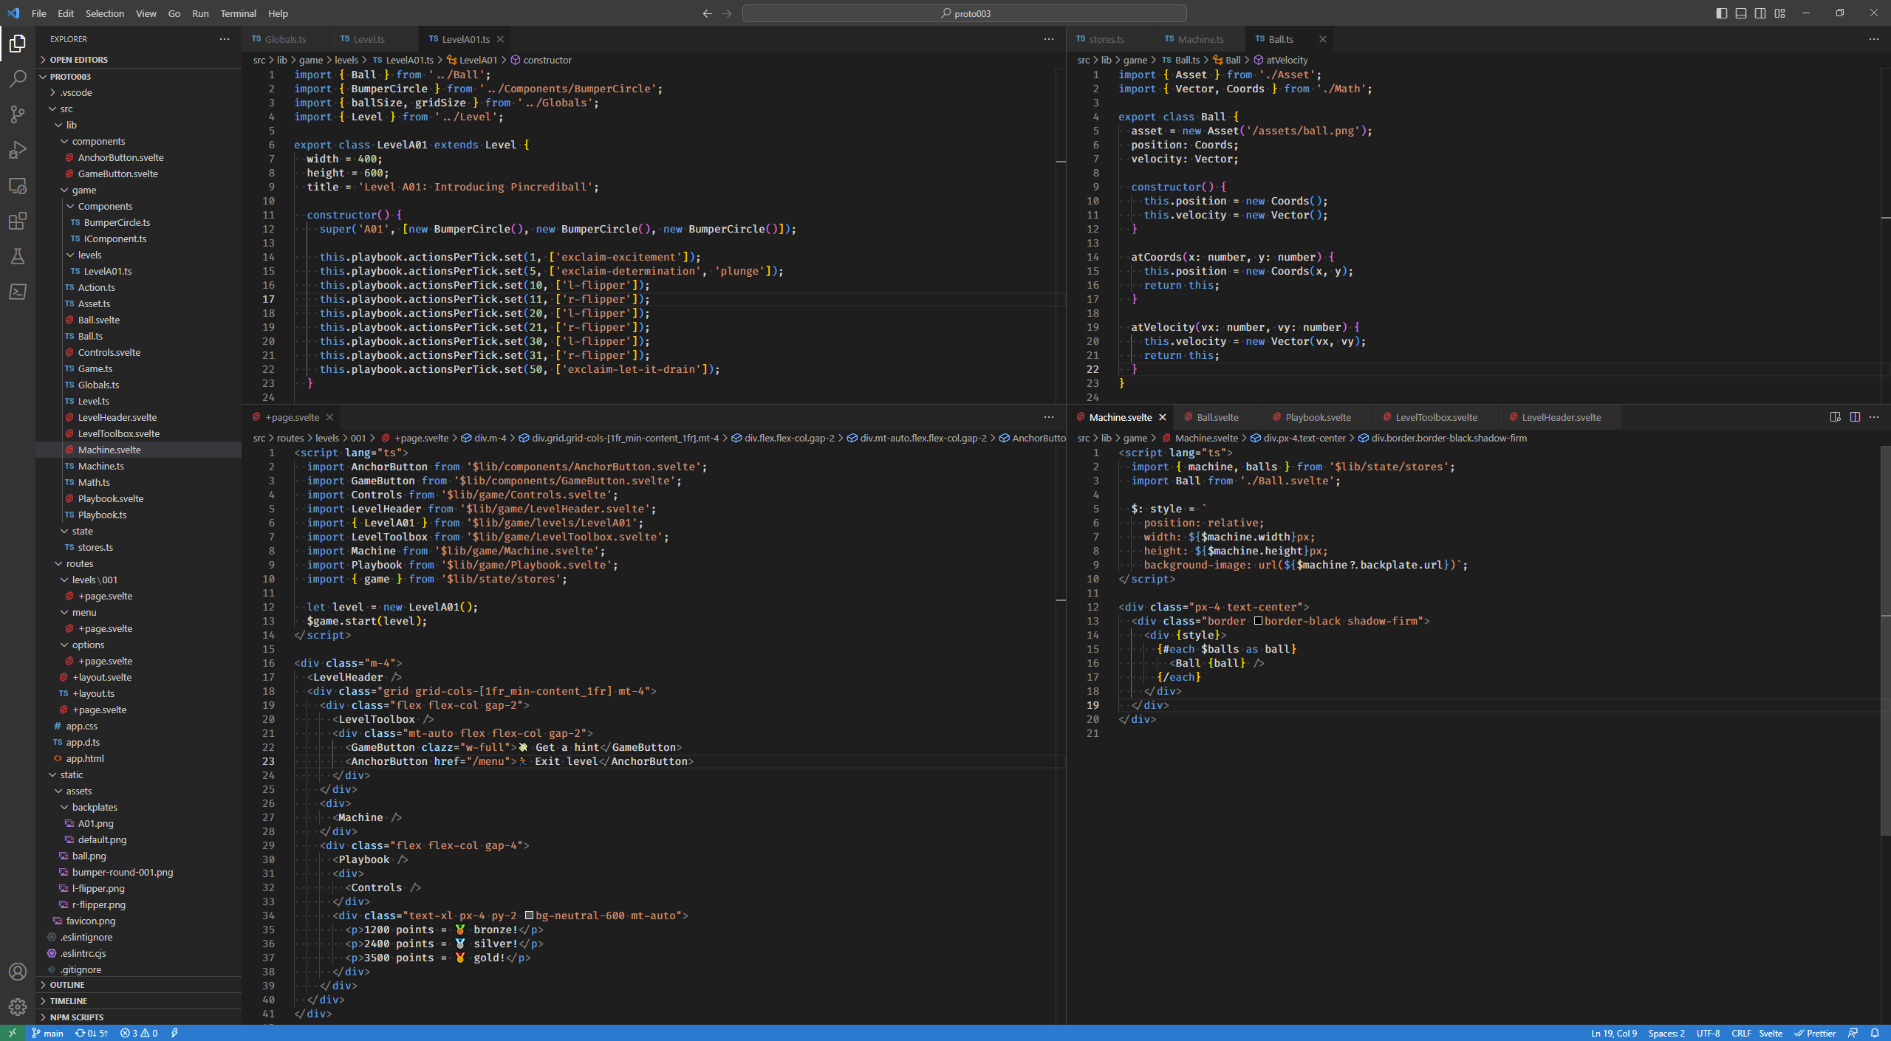This screenshot has height=1041, width=1891.
Task: Click the Prettier status bar item
Action: [x=1815, y=1033]
